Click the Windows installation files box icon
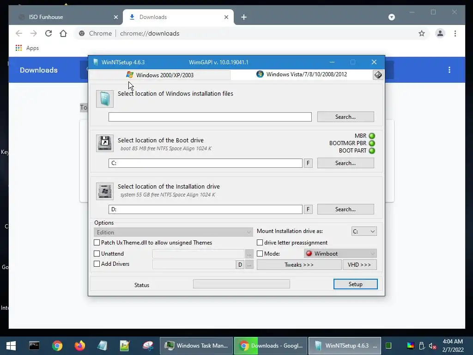This screenshot has height=355, width=473. (105, 99)
